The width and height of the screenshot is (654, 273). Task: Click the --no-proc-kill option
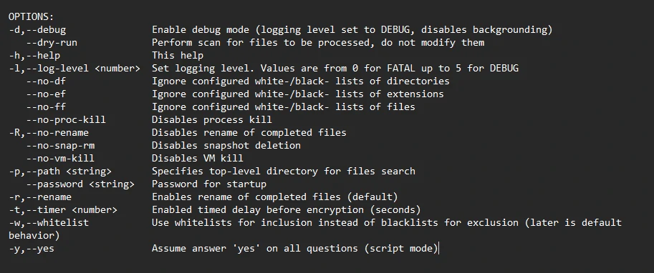point(66,120)
